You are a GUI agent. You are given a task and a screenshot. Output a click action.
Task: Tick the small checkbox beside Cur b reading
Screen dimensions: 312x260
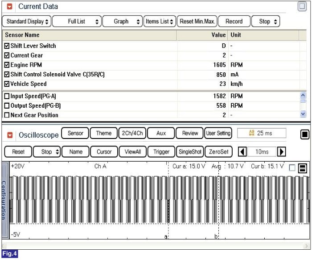[292, 168]
